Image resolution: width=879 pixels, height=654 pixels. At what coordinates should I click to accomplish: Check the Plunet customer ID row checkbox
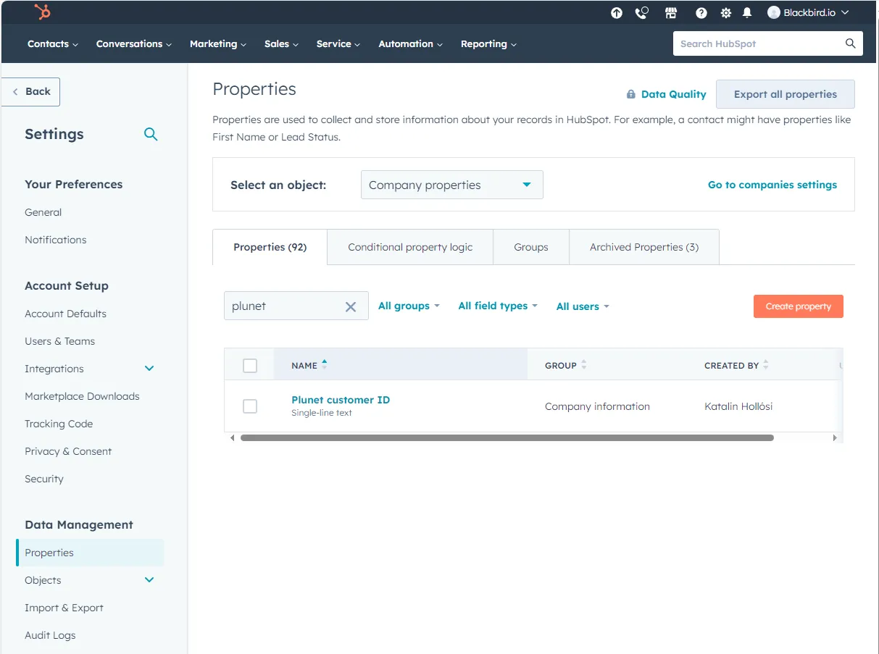250,406
